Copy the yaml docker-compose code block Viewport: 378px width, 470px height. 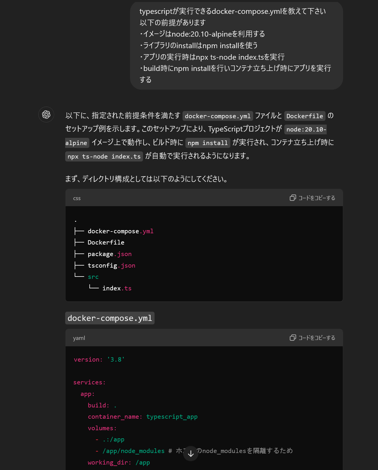pos(312,338)
